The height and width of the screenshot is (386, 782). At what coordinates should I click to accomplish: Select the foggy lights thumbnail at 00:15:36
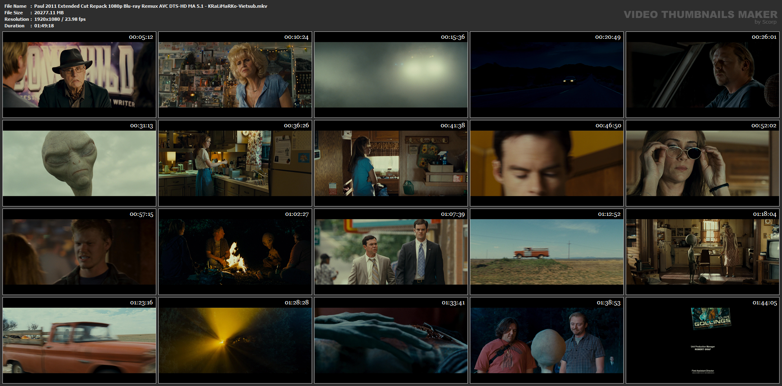(x=391, y=75)
